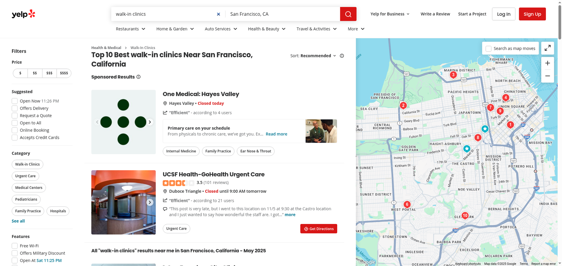This screenshot has width=562, height=266.
Task: Select map pin number 4
Action: 506,97
